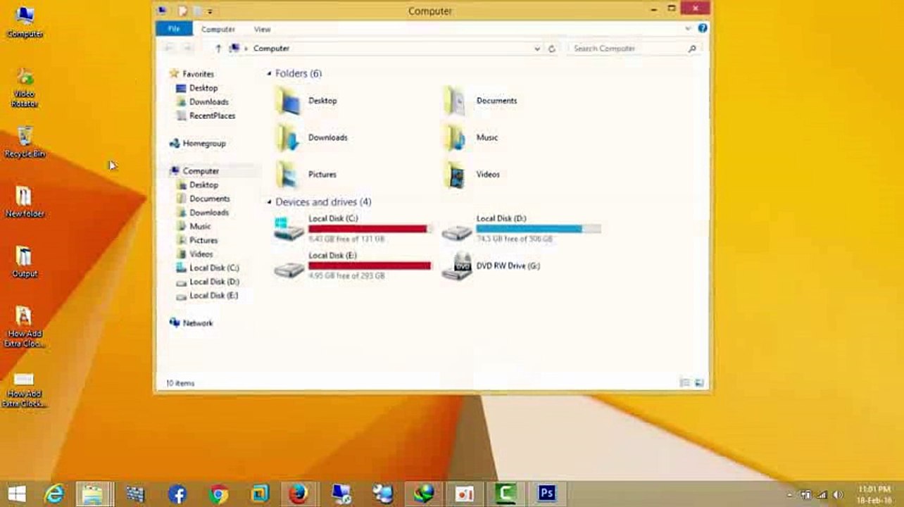Launch Photoshop from the taskbar
Image resolution: width=904 pixels, height=507 pixels.
546,494
